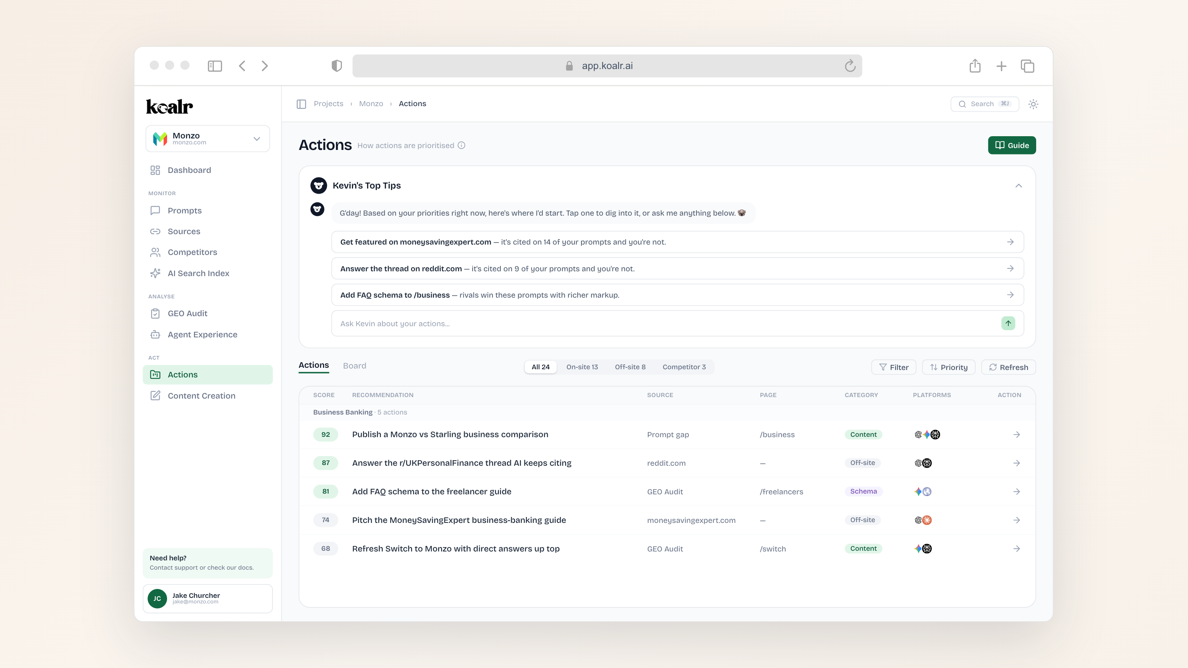Open Sources in the sidebar
The width and height of the screenshot is (1188, 668).
click(208, 232)
